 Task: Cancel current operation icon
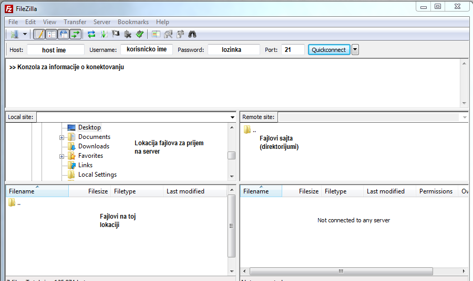[116, 34]
